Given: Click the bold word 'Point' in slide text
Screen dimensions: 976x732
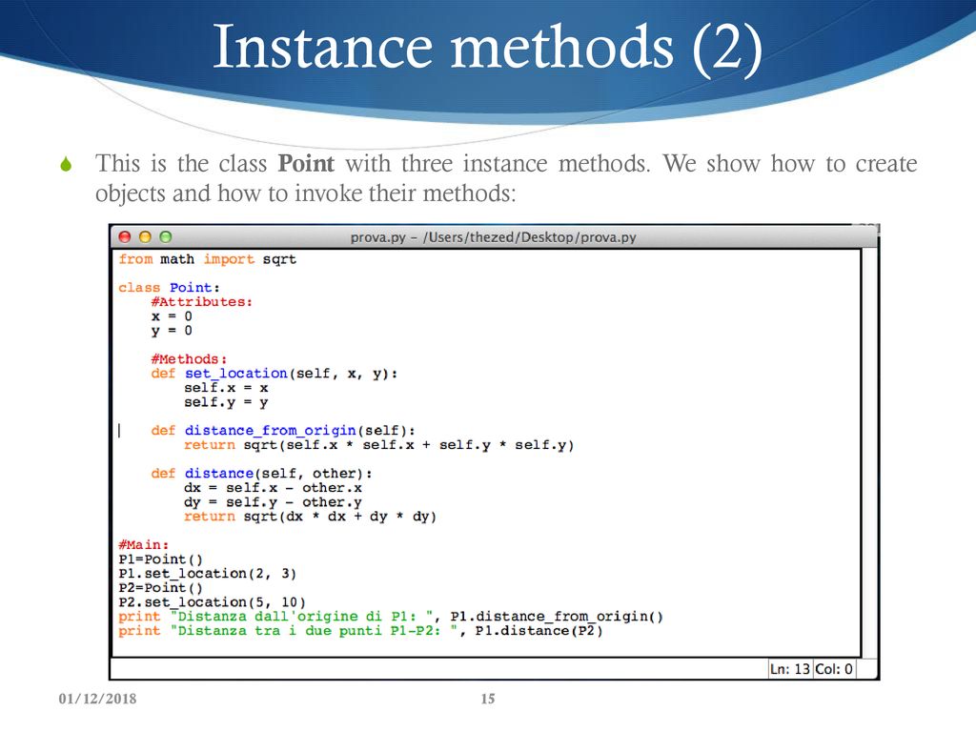Looking at the screenshot, I should pos(306,164).
